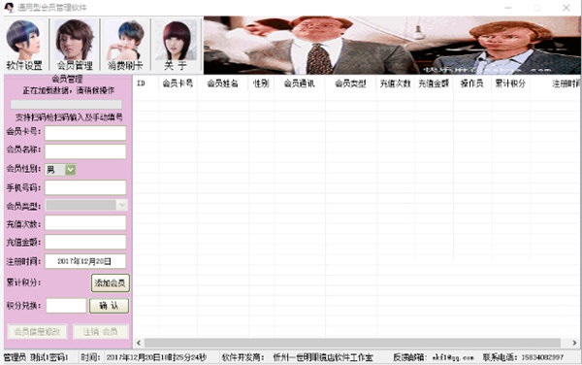
Task: Click 管理员 status bar entry
Action: point(36,357)
